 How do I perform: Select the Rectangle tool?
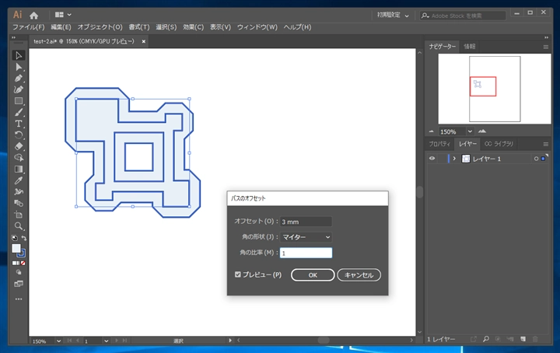[19, 101]
